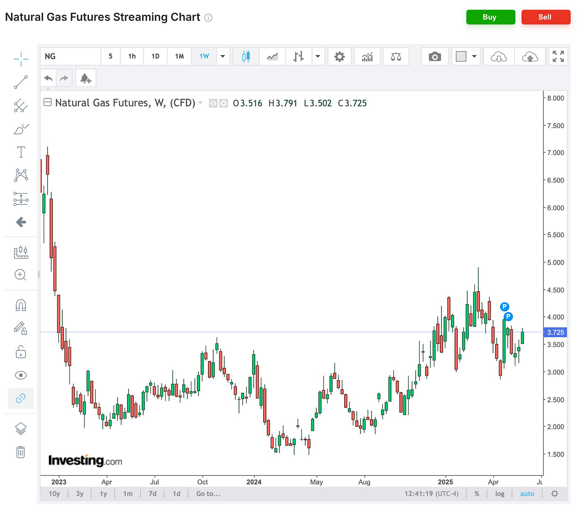Select the 1W interval
This screenshot has width=578, height=507.
click(x=204, y=56)
